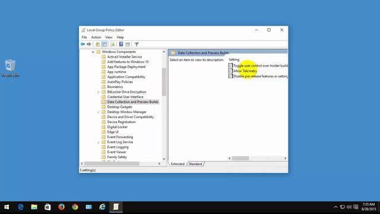Click tree pane vertical scrollbar up arrow
The height and width of the screenshot is (214, 380).
(164, 52)
